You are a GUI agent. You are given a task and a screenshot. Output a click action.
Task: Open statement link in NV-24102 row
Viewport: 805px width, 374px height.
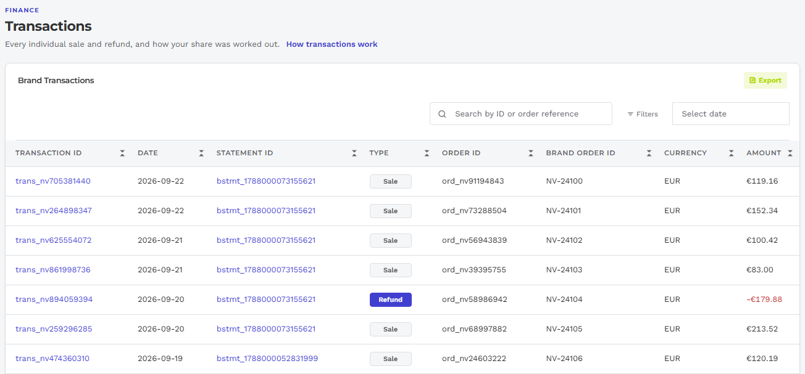coord(266,240)
